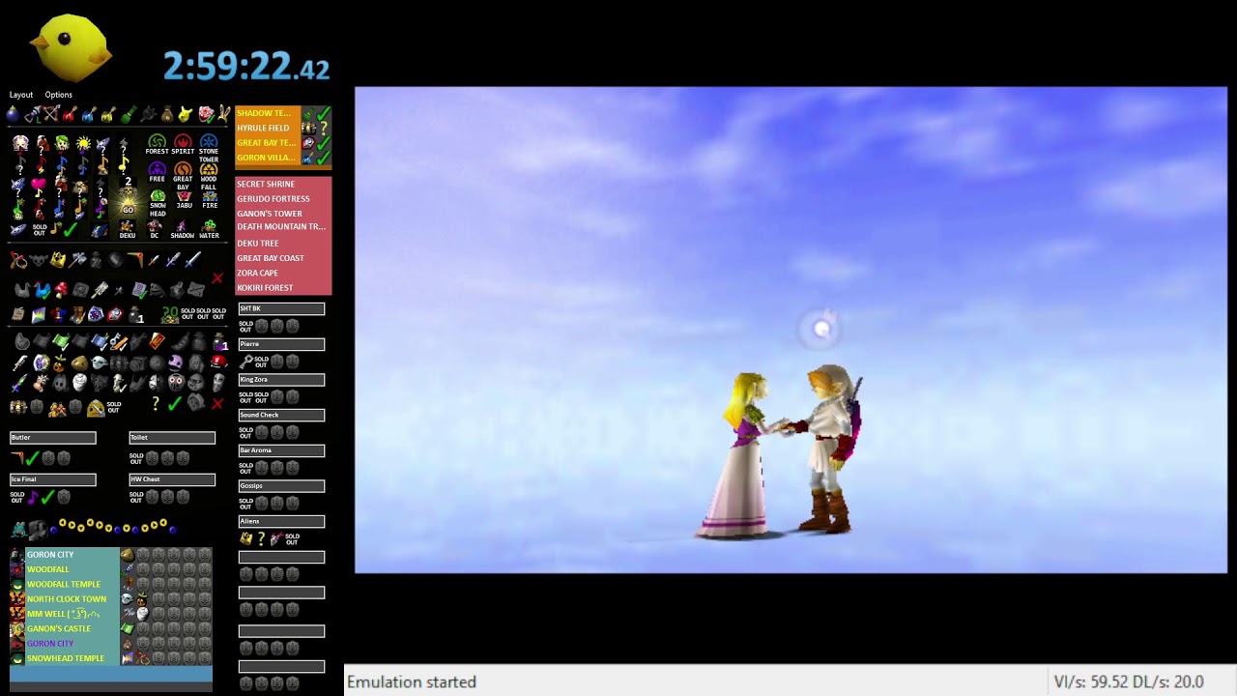
Task: Select the Deku dungeon icon
Action: tap(128, 229)
